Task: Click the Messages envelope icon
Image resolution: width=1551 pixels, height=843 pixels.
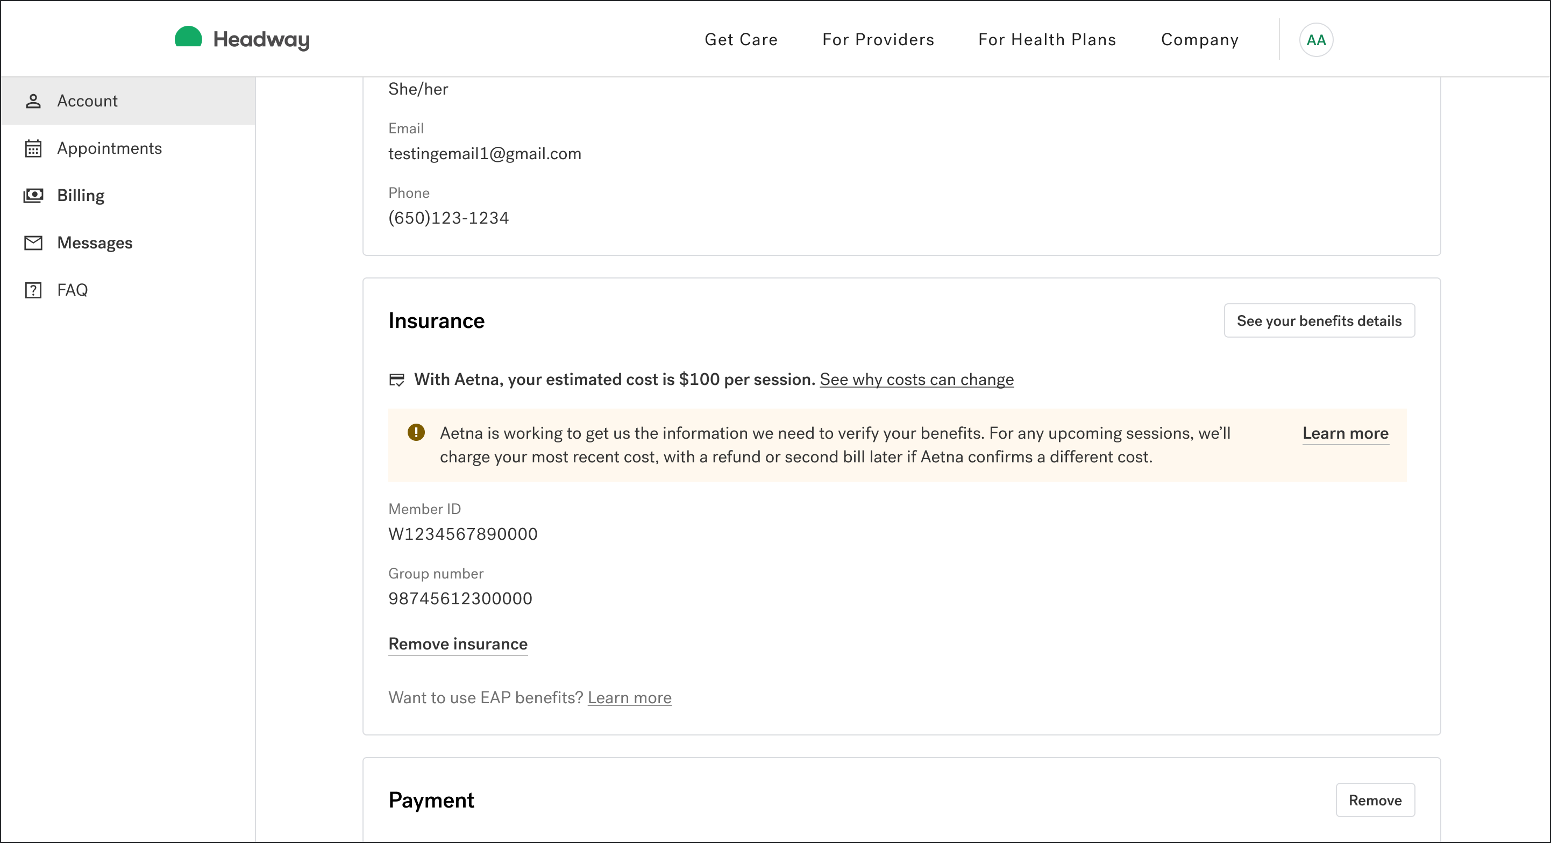Action: point(33,242)
